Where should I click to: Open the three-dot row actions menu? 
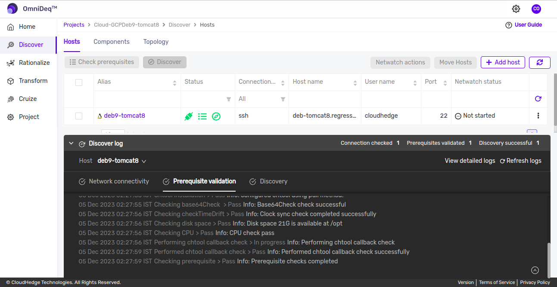click(538, 116)
